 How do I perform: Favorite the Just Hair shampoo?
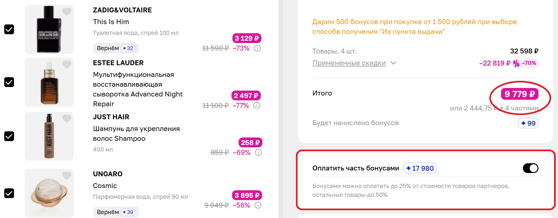(67, 118)
